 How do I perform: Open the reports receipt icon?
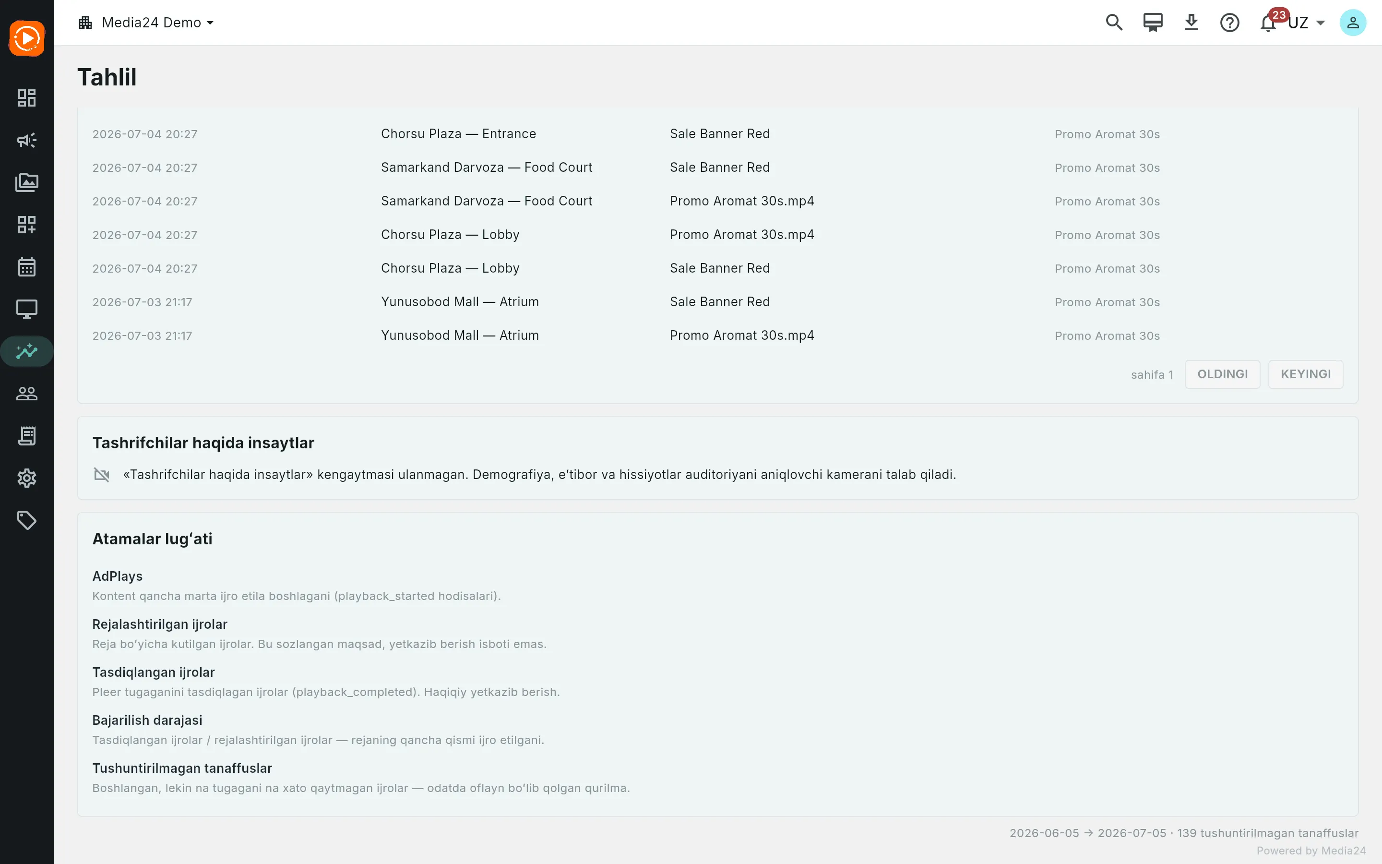click(27, 436)
